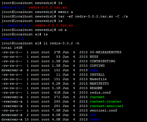This screenshot has height=122, width=147.
Task: Click the 'total 140K' line
Action: point(12,48)
